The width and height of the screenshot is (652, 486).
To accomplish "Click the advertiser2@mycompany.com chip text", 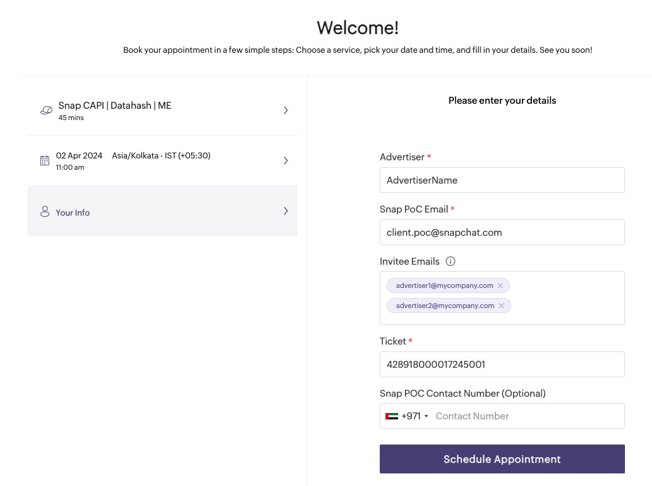I will 445,306.
